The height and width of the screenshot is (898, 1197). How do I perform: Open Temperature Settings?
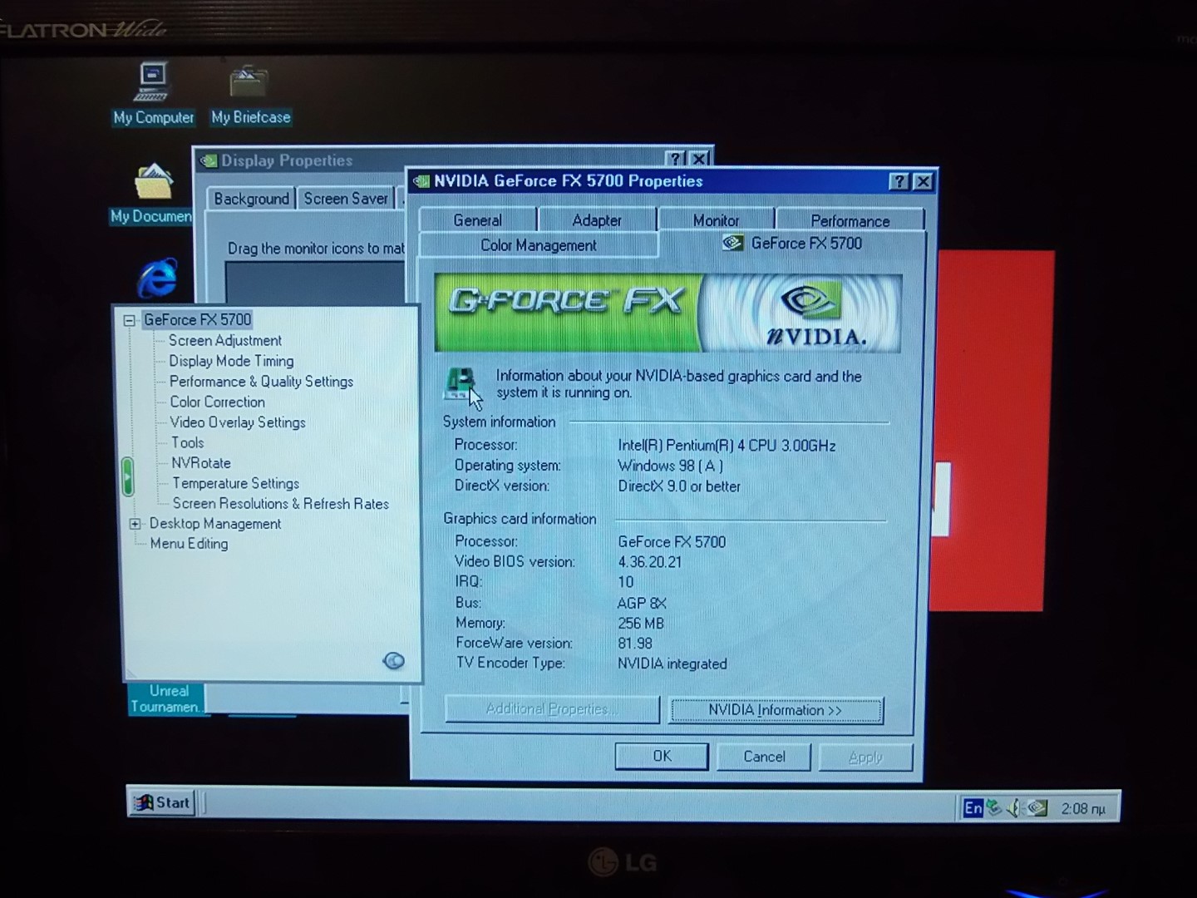235,483
